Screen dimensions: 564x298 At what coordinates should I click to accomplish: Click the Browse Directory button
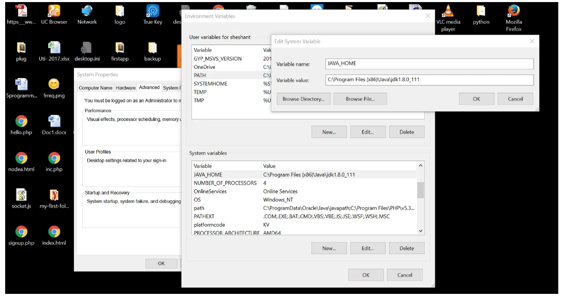click(x=303, y=99)
